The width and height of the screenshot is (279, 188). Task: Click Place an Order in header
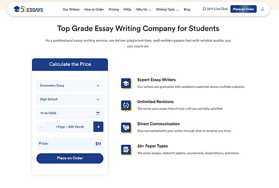(243, 9)
